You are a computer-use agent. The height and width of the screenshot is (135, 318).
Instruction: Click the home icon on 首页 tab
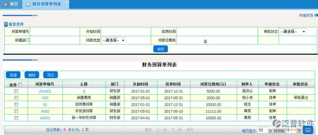[6, 4]
